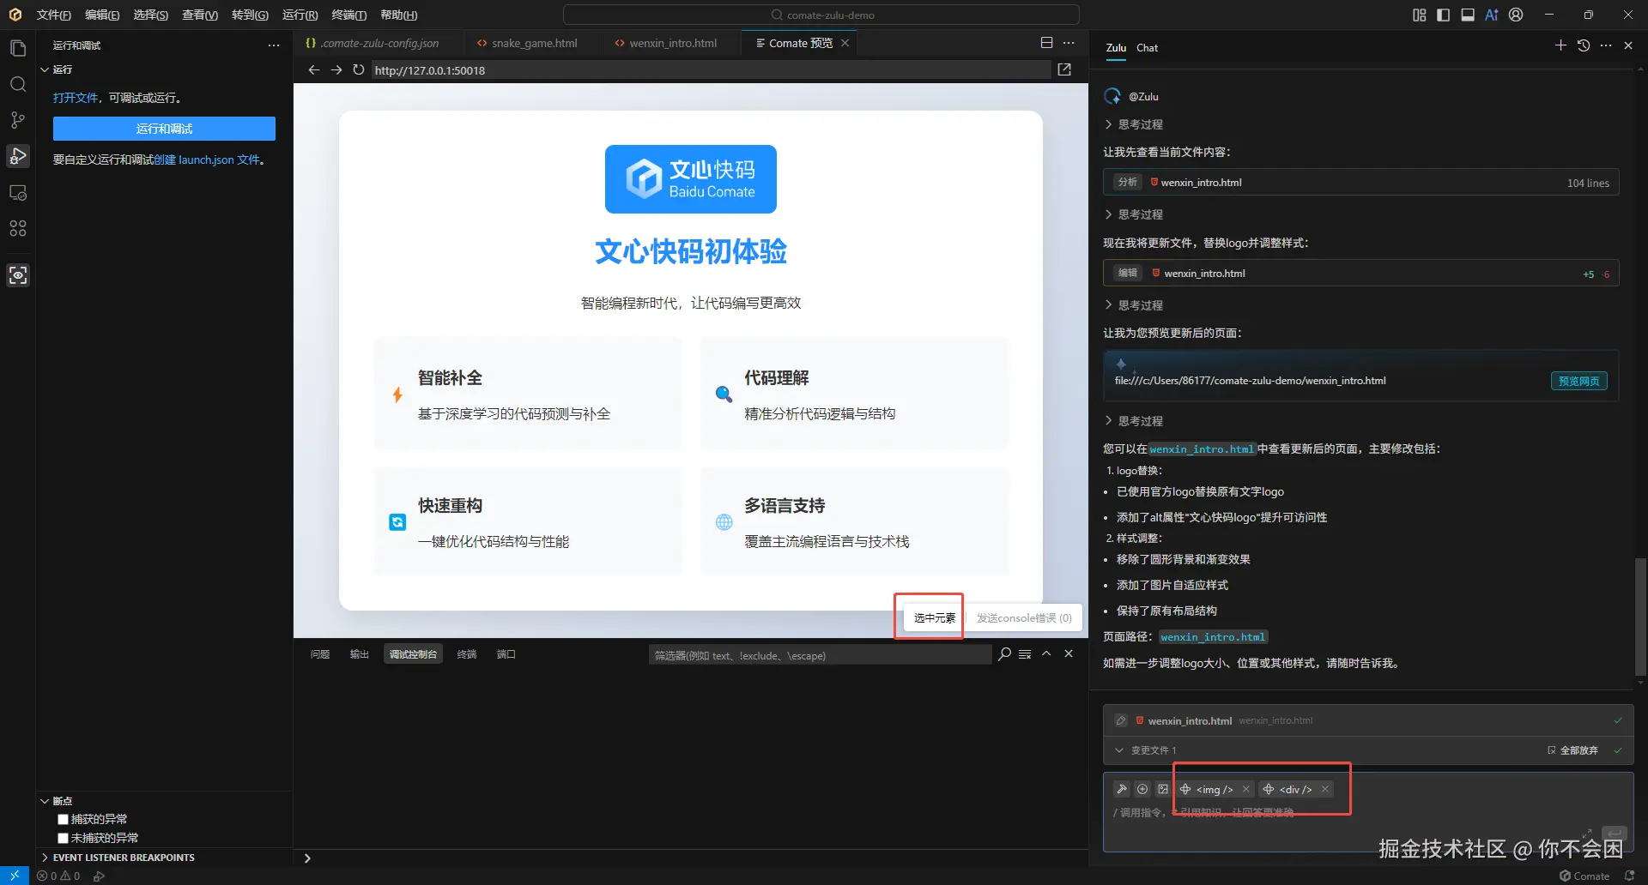Go forward in the Comate preview browser
The height and width of the screenshot is (885, 1648).
coord(336,70)
